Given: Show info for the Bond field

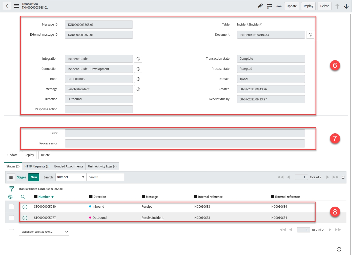Looking at the screenshot, I should point(138,79).
